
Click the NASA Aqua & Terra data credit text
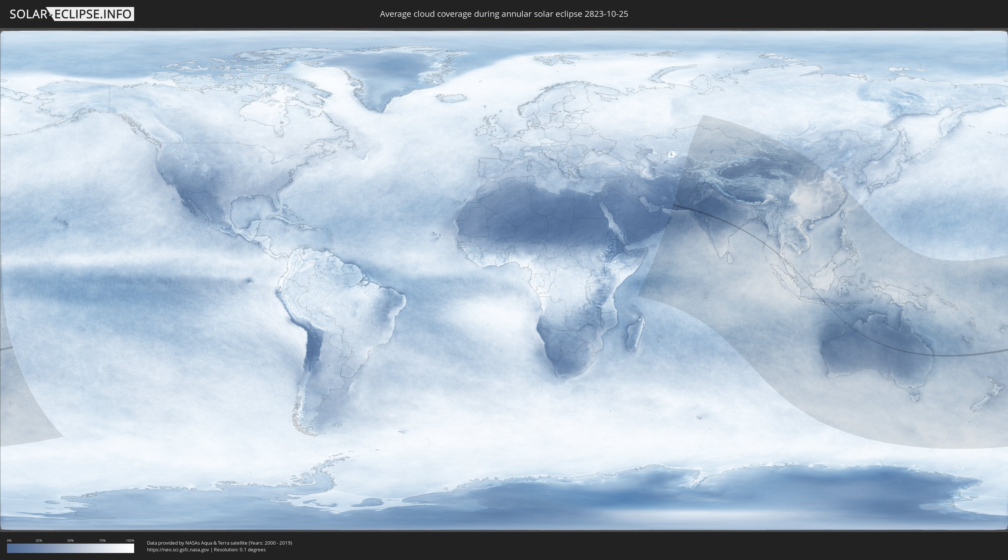[x=220, y=543]
